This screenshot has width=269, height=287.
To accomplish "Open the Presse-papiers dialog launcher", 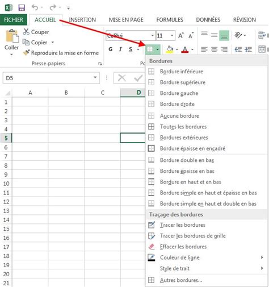I will (x=100, y=64).
